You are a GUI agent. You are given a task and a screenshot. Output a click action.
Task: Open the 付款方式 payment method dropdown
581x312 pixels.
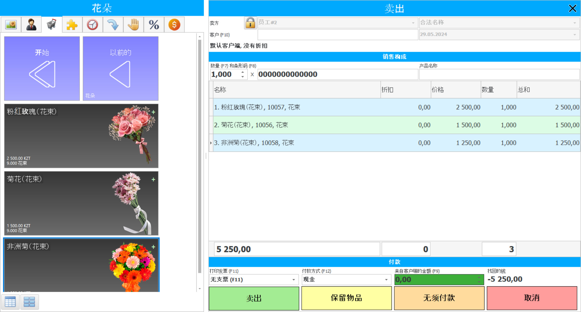[386, 280]
